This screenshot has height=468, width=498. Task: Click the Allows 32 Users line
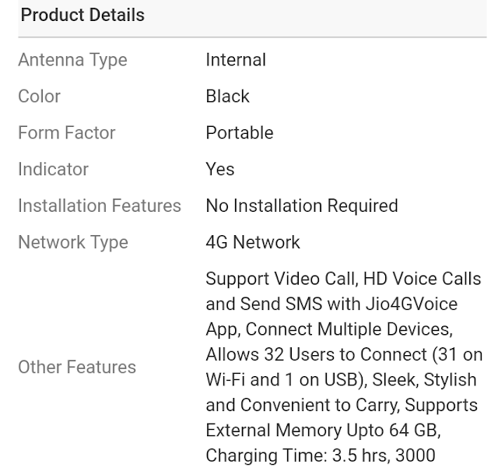pos(344,354)
